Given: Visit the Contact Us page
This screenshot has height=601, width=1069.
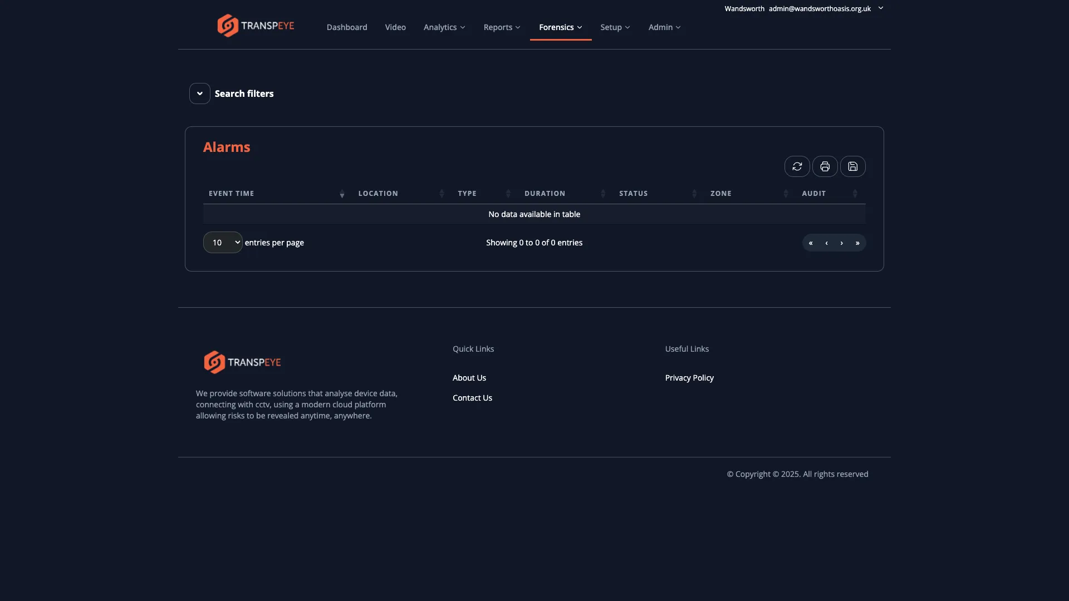Looking at the screenshot, I should [472, 397].
